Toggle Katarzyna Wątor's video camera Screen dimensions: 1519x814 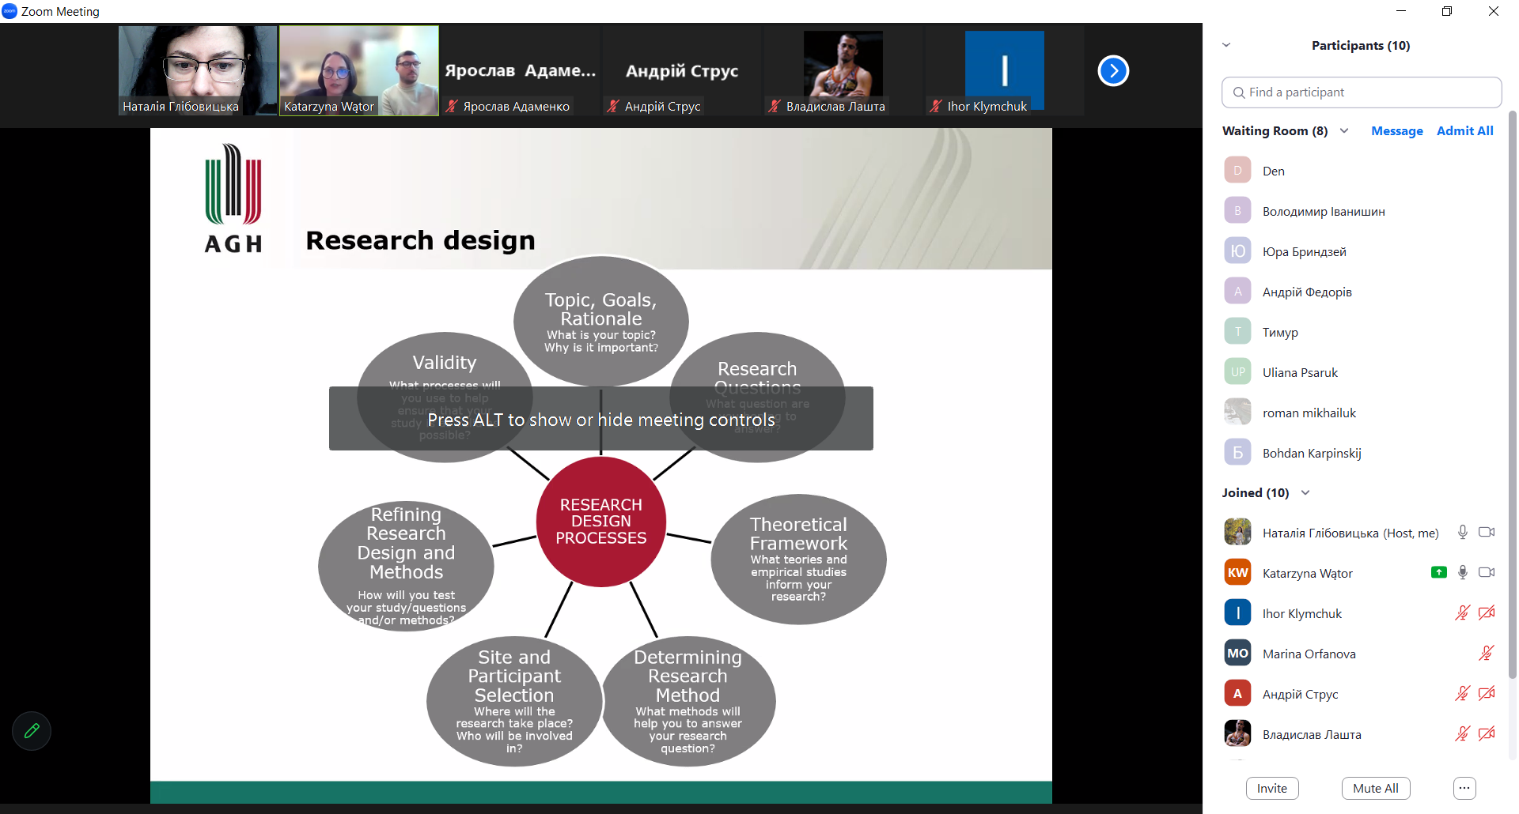tap(1487, 573)
